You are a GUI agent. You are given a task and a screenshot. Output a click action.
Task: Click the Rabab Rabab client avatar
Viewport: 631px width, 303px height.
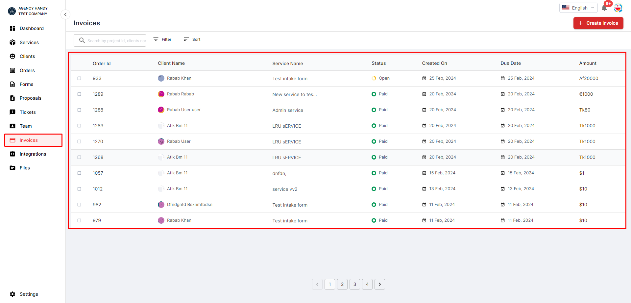point(161,94)
